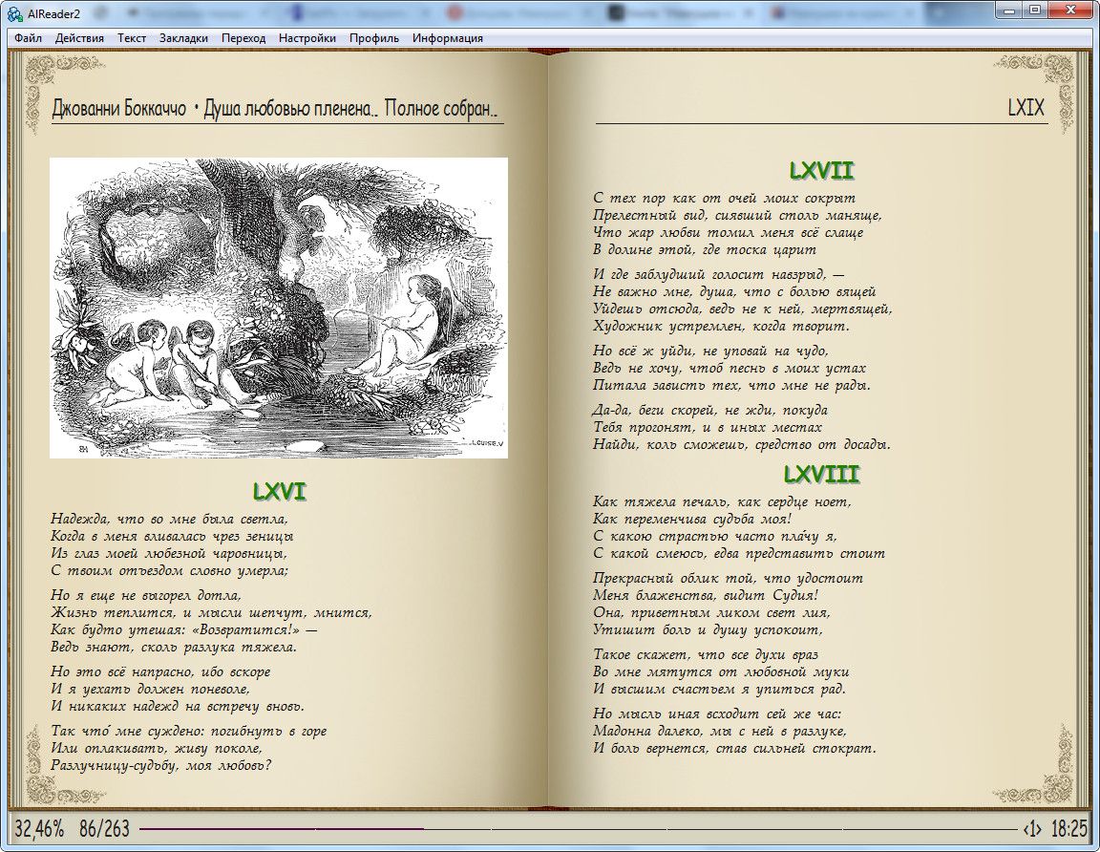Click line 'Как тяжела печаль, как сердце ноет,'
This screenshot has width=1100, height=852.
(x=722, y=501)
